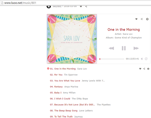Screen dimensions: 151x118
Task: Mute the player volume icon
Action: pyautogui.click(x=142, y=59)
